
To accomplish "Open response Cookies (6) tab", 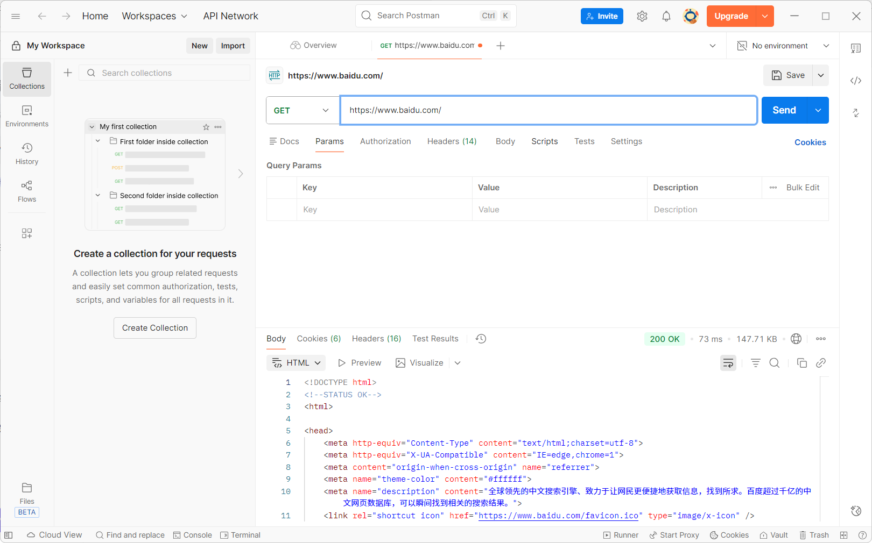I will point(319,339).
